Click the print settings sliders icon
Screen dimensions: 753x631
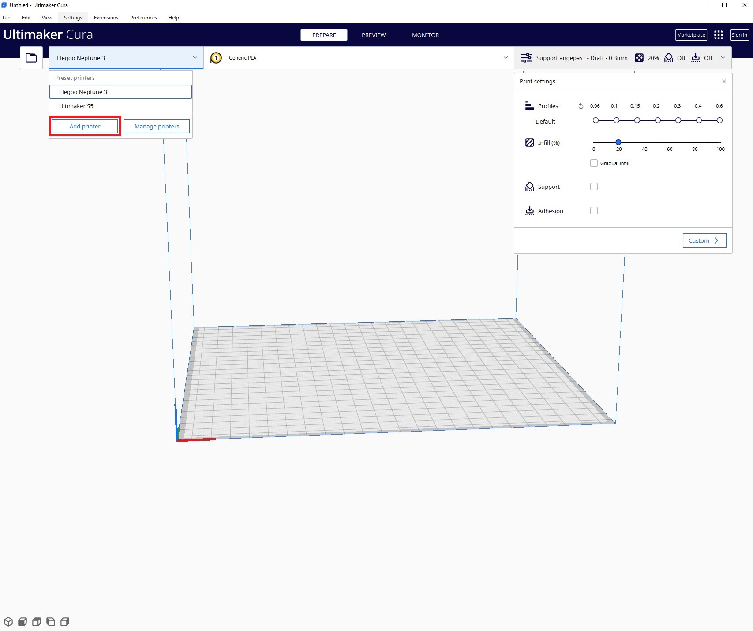526,58
